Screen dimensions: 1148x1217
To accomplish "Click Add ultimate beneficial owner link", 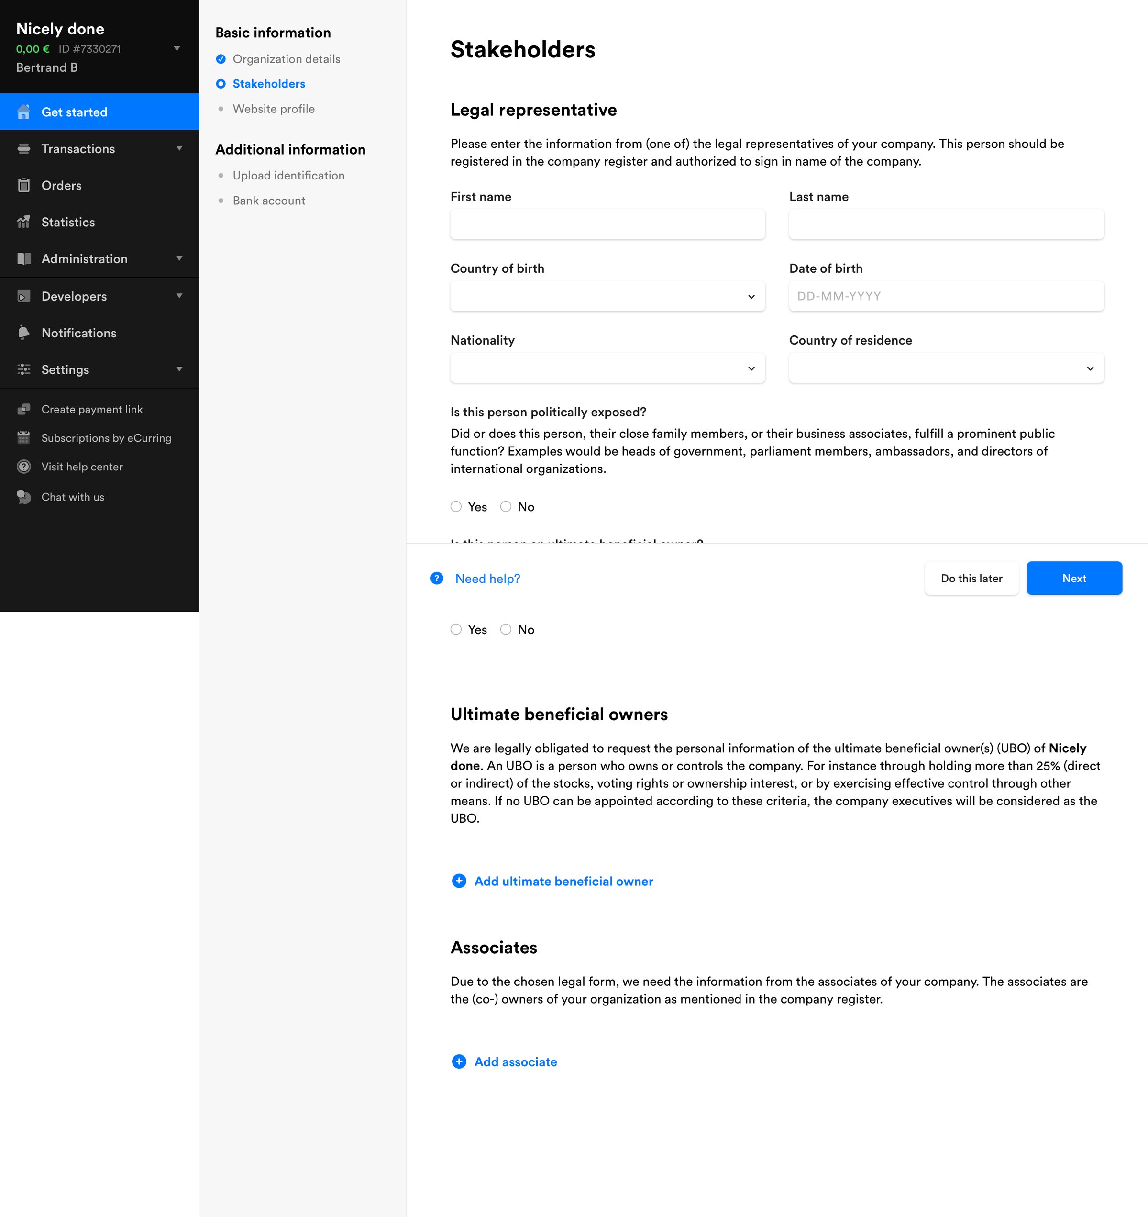I will click(x=563, y=881).
